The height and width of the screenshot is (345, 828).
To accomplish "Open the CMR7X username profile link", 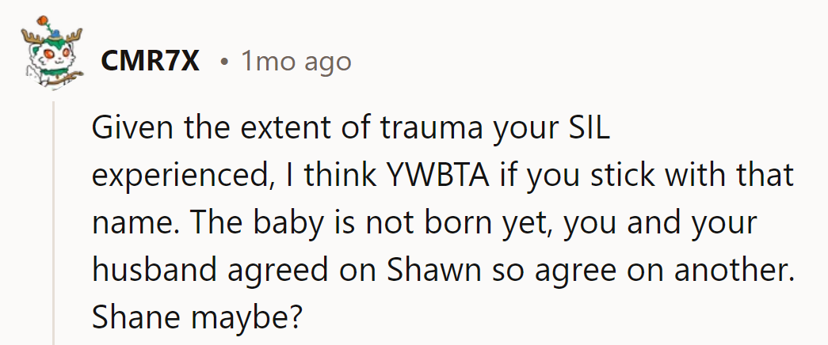I will [x=150, y=62].
